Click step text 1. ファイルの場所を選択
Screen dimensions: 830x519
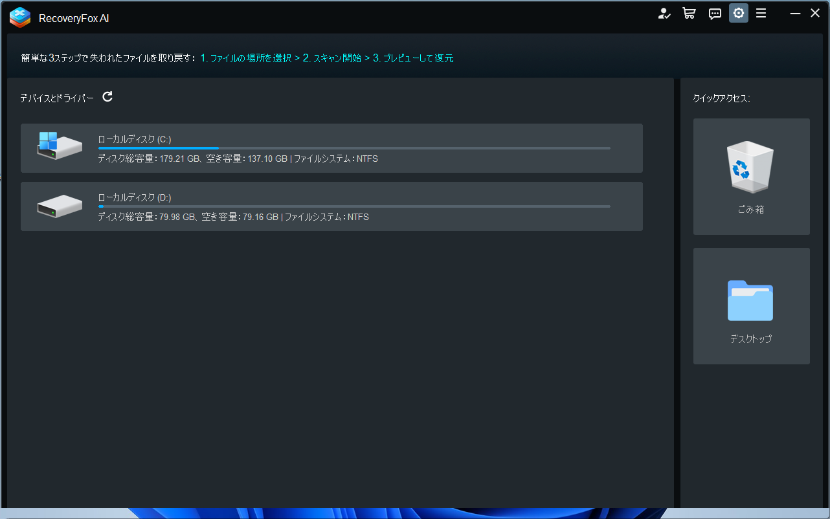click(246, 58)
